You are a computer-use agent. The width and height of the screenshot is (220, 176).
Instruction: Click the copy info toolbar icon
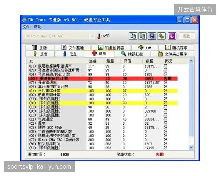click(133, 36)
